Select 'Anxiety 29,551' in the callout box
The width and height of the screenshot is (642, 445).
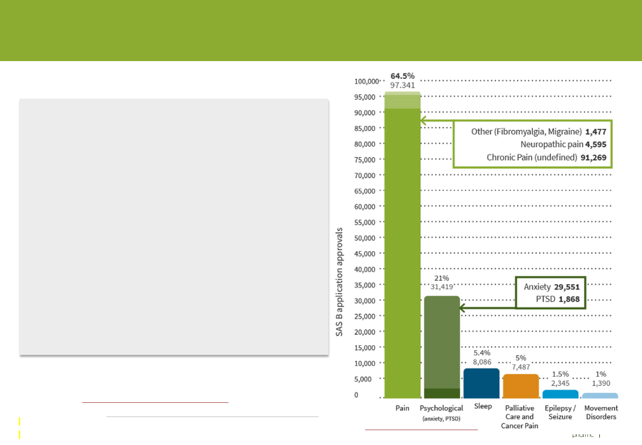pos(551,287)
